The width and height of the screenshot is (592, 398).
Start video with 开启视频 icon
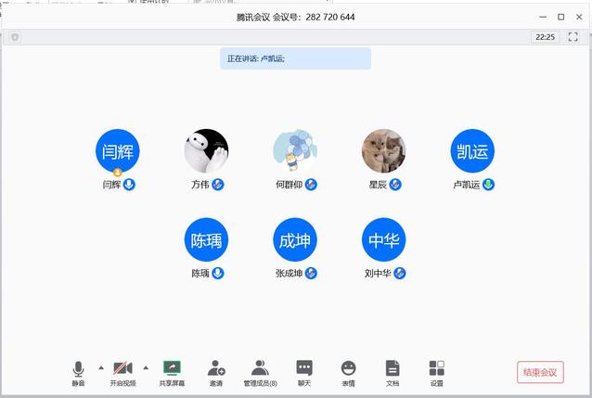click(x=122, y=369)
